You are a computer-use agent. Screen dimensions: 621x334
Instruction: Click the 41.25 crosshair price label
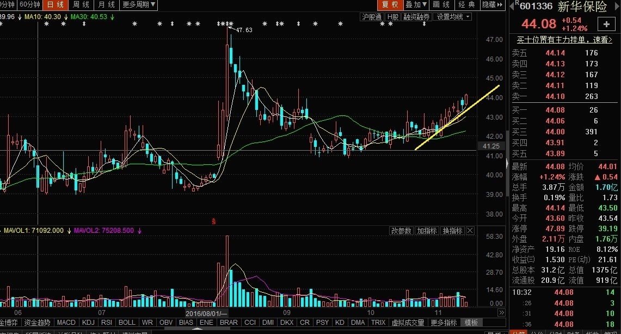pos(491,146)
